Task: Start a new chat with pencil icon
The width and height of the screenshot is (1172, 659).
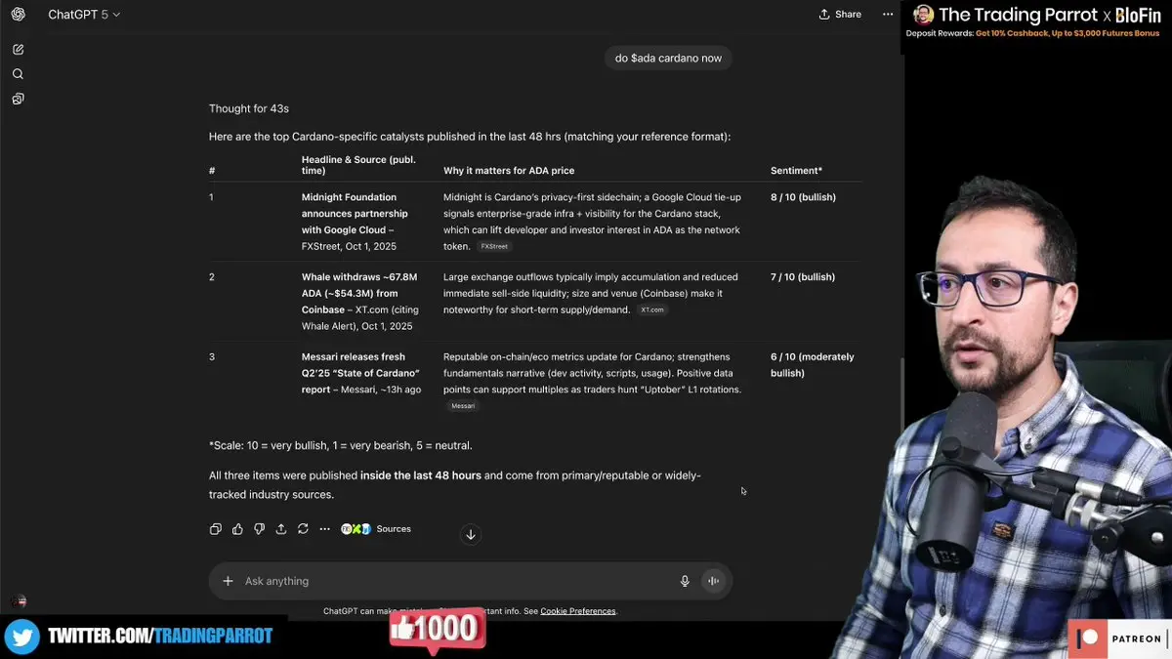Action: tap(18, 49)
